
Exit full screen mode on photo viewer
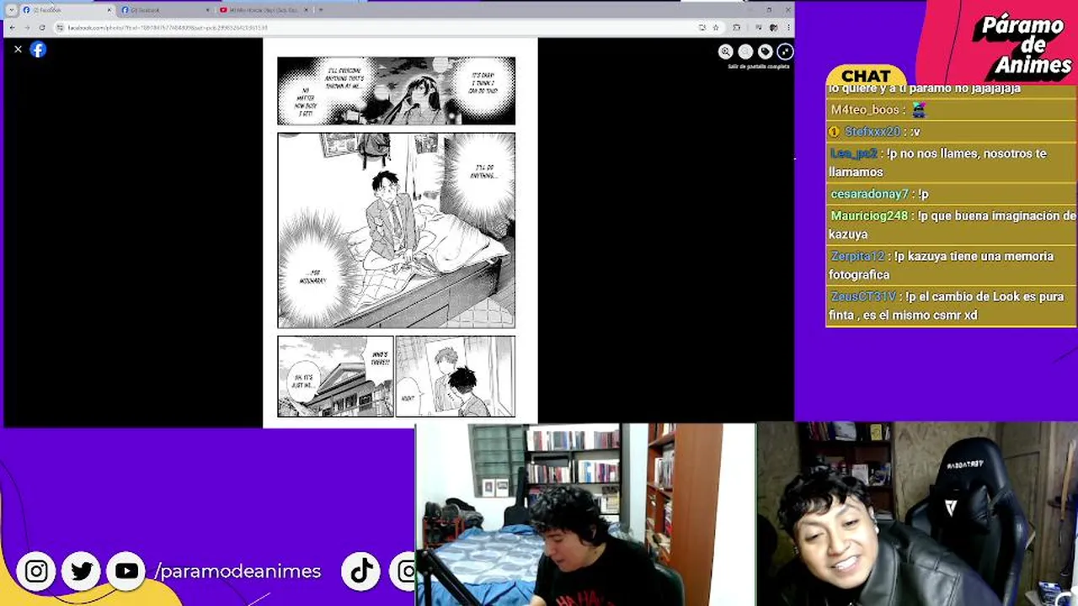pyautogui.click(x=785, y=51)
